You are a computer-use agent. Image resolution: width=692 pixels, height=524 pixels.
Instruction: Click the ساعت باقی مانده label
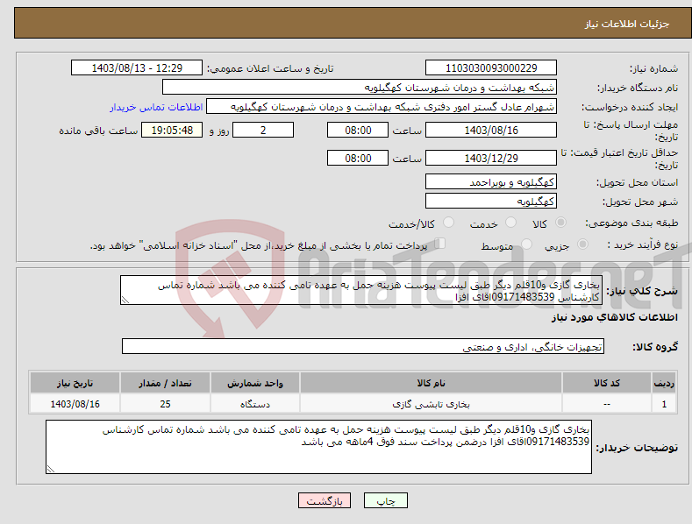pos(98,131)
